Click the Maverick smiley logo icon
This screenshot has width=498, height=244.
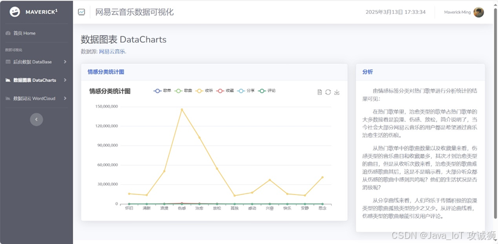point(14,12)
